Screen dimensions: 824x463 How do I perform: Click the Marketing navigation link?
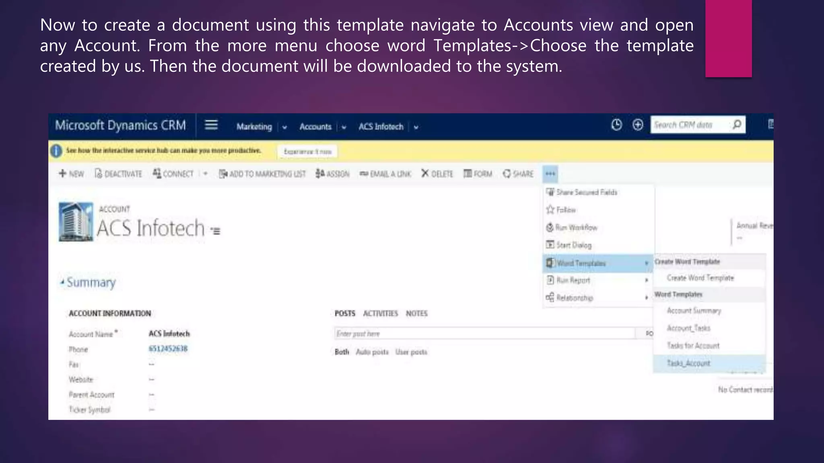(254, 127)
